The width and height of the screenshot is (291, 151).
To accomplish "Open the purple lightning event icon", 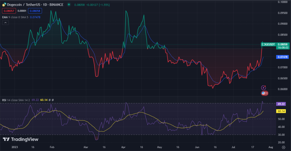I will [x=263, y=88].
